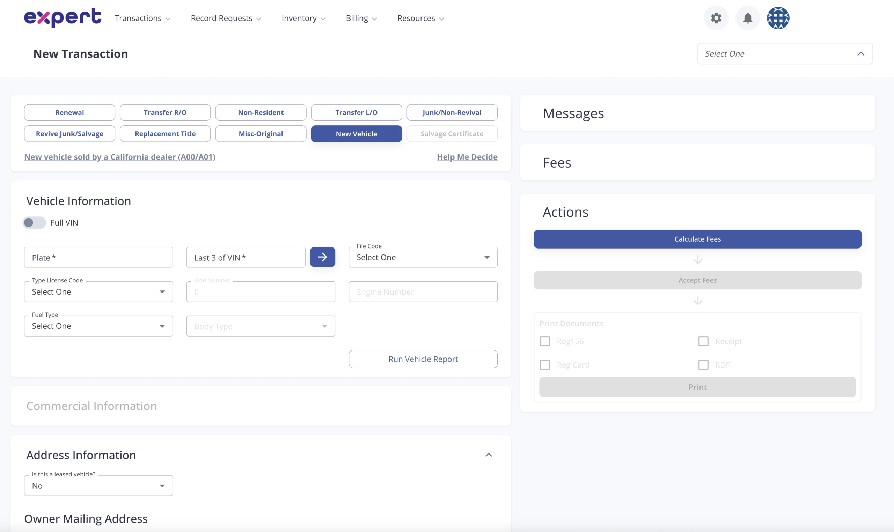This screenshot has width=894, height=532.
Task: Open the settings gear icon
Action: pos(716,18)
